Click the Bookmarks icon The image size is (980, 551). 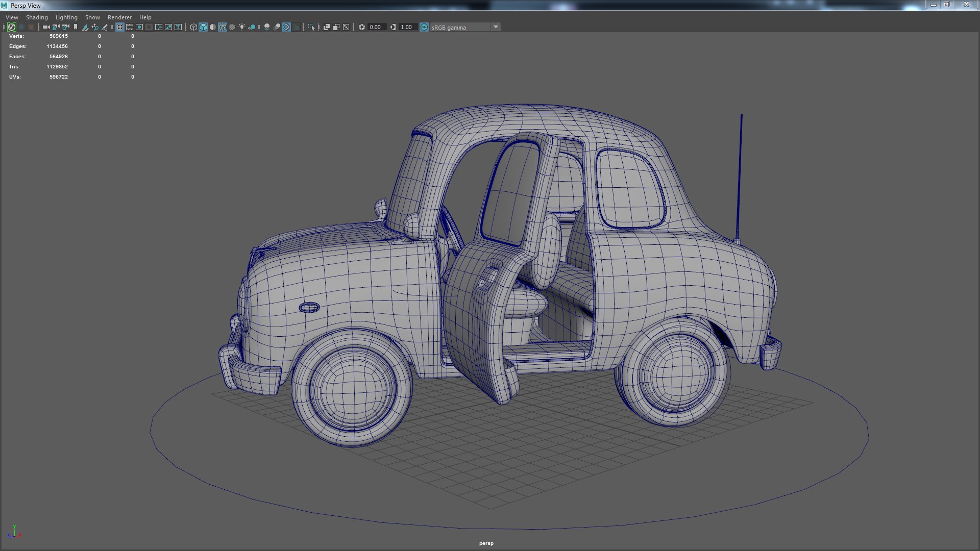pos(76,27)
